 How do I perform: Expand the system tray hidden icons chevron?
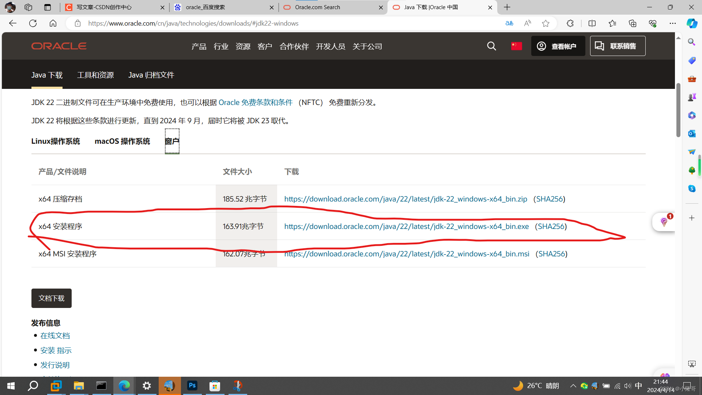pyautogui.click(x=573, y=386)
